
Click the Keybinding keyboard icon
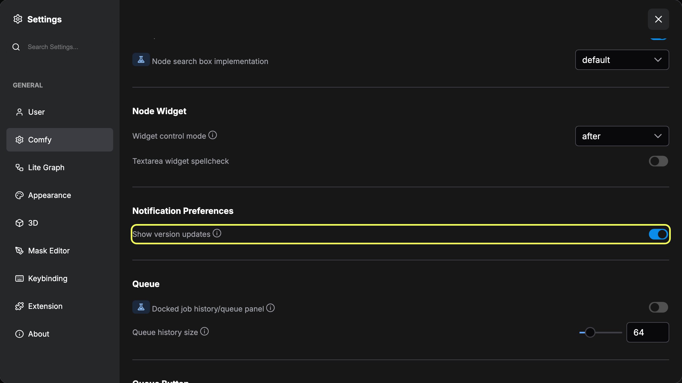[x=19, y=278]
